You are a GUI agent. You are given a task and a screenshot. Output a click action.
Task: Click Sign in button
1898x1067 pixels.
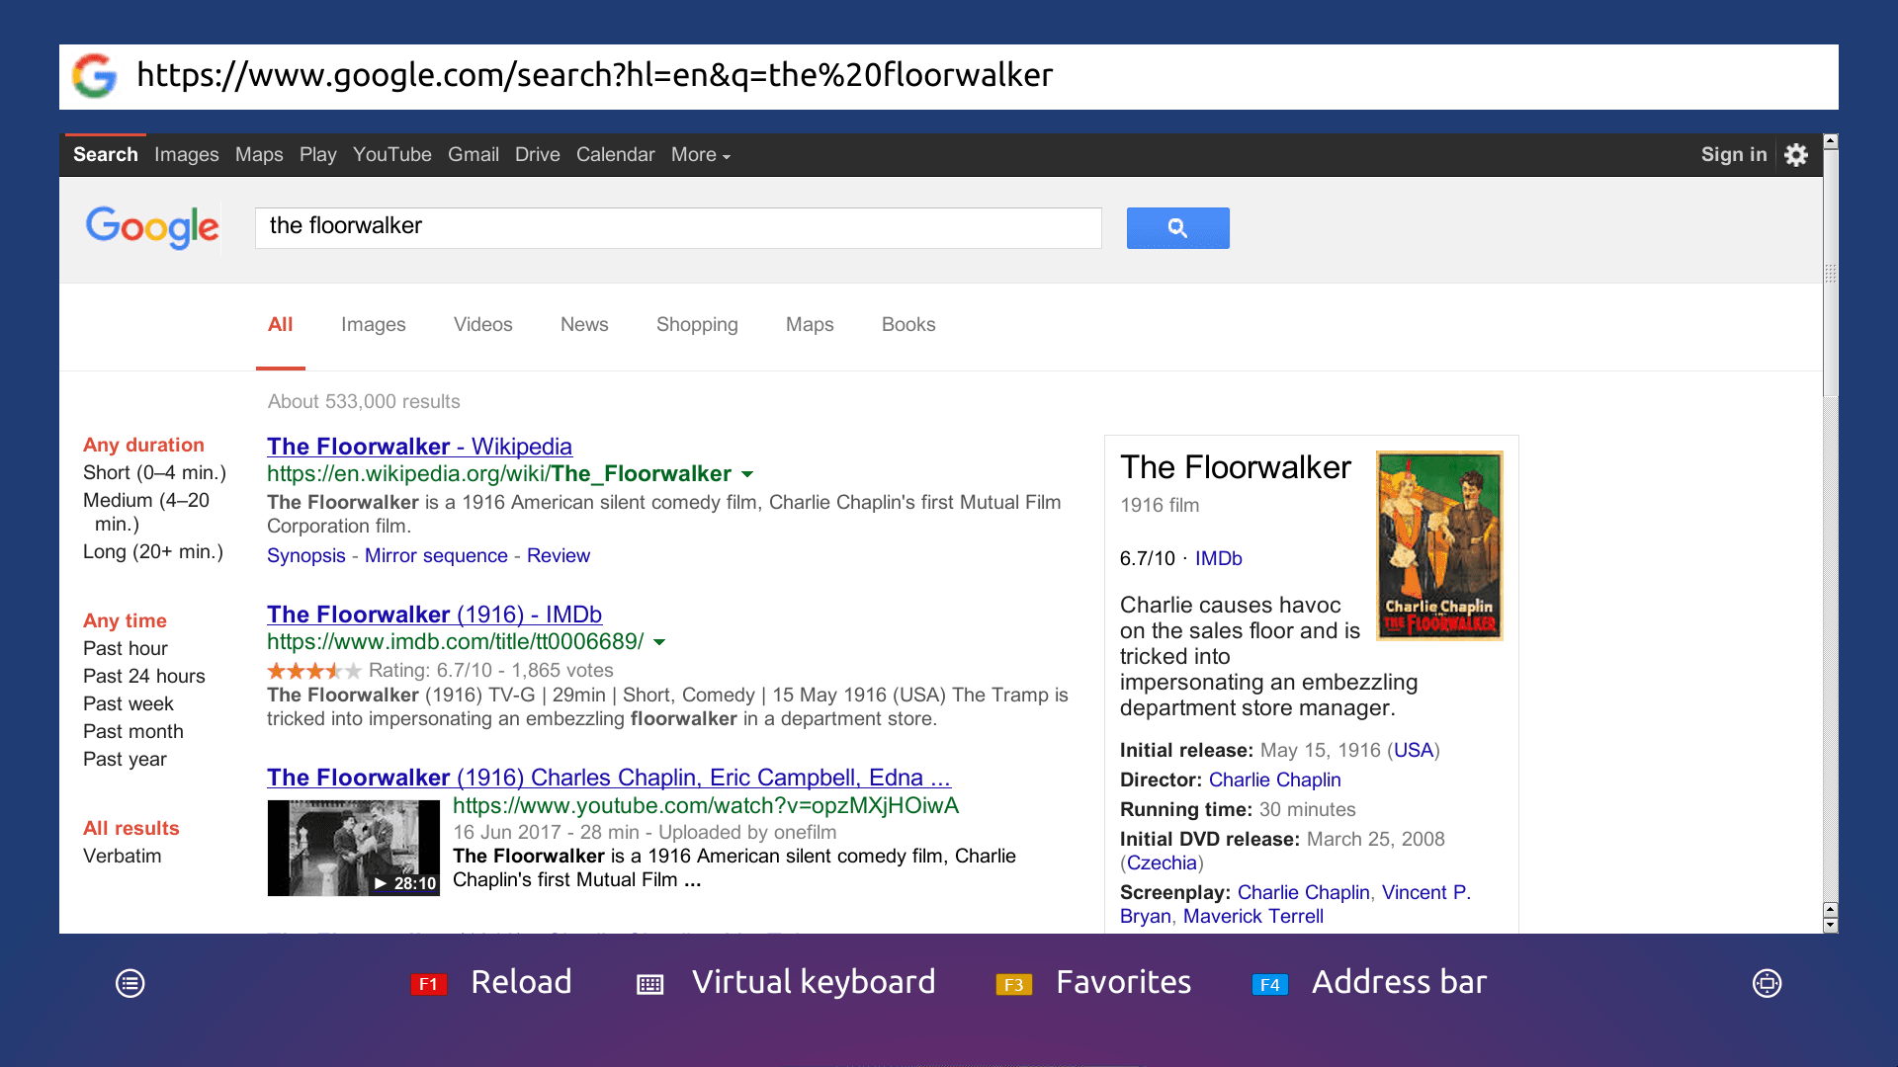point(1733,154)
